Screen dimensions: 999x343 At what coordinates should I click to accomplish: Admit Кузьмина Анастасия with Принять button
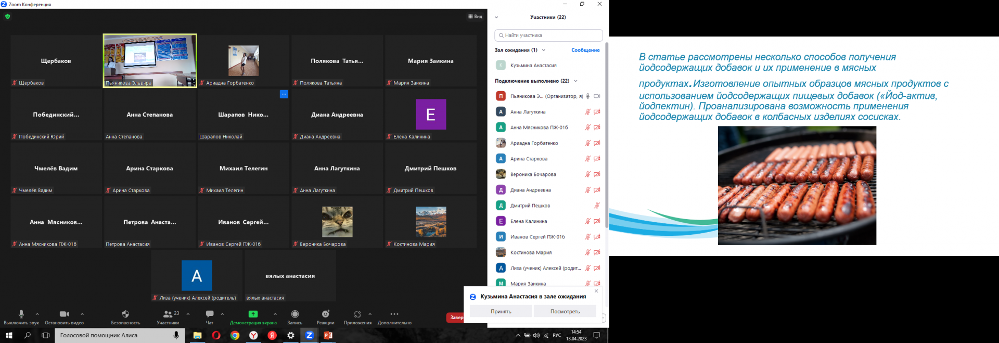coord(501,311)
